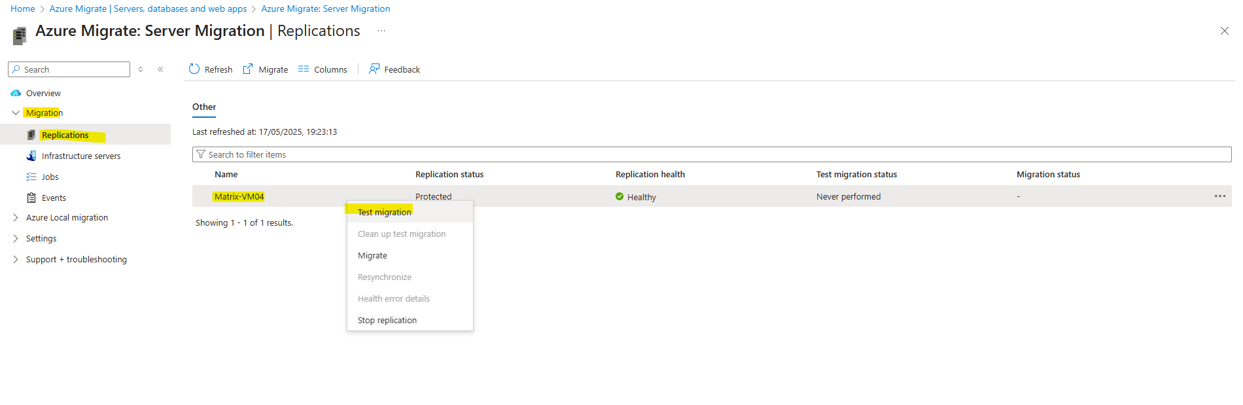Open Azure Migrate Servers, databases and web apps breadcrumb
The height and width of the screenshot is (405, 1243).
coord(148,9)
